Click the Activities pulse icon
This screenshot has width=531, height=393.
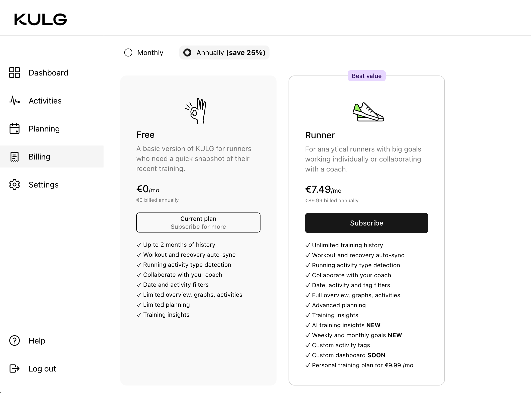[15, 101]
